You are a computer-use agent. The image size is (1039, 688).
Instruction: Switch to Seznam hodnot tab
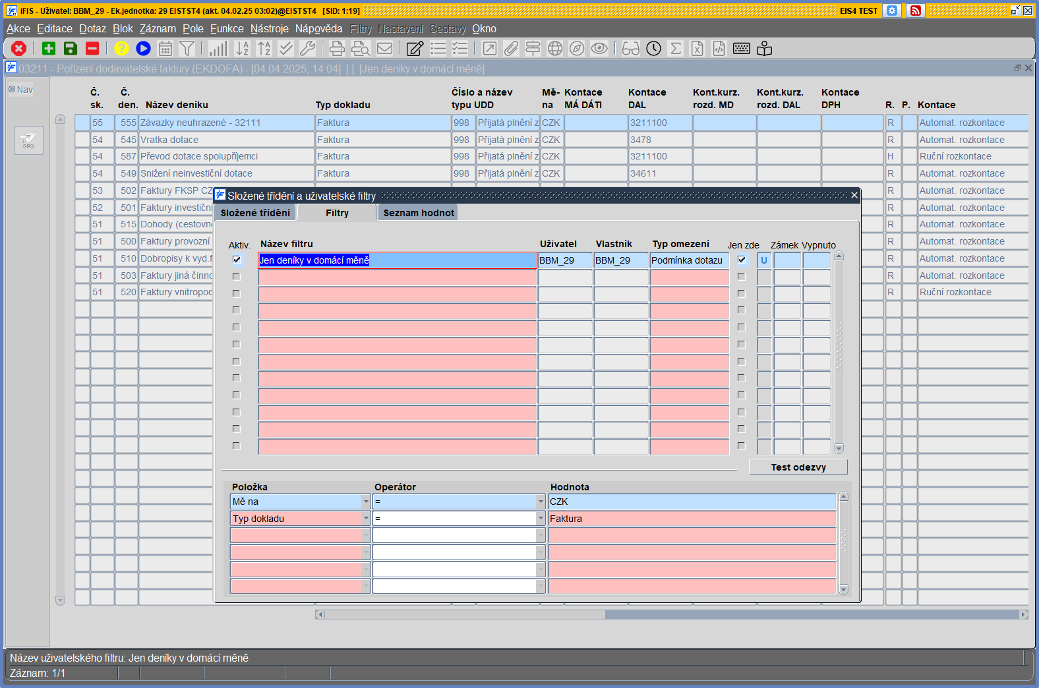coord(419,213)
